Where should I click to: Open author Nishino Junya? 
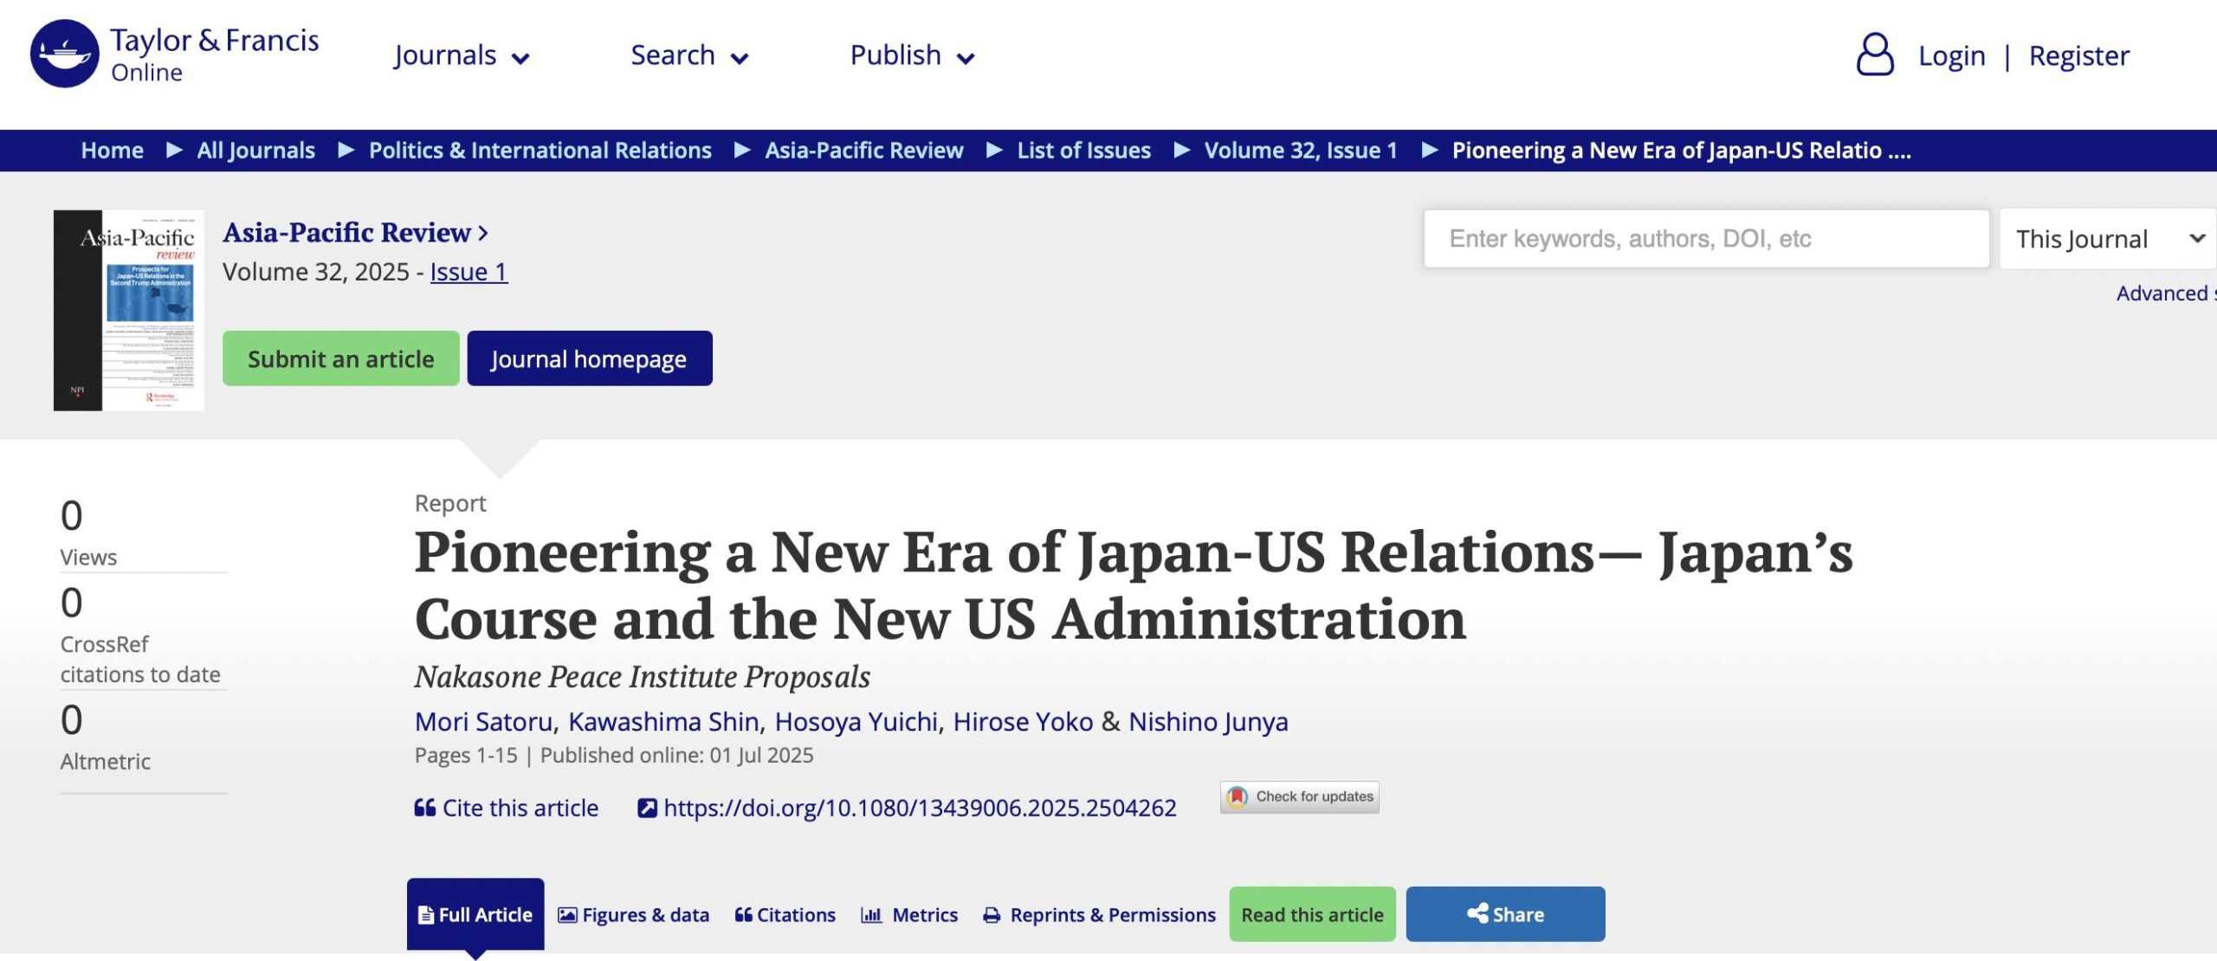1208,722
